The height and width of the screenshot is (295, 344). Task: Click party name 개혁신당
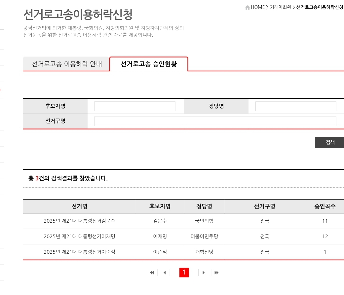[x=204, y=252]
